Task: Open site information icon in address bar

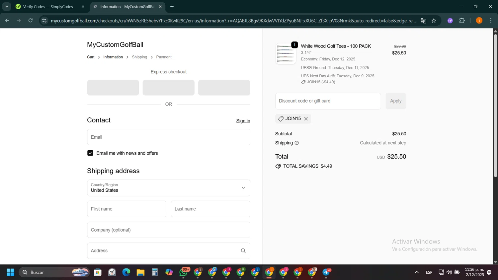Action: (x=44, y=21)
